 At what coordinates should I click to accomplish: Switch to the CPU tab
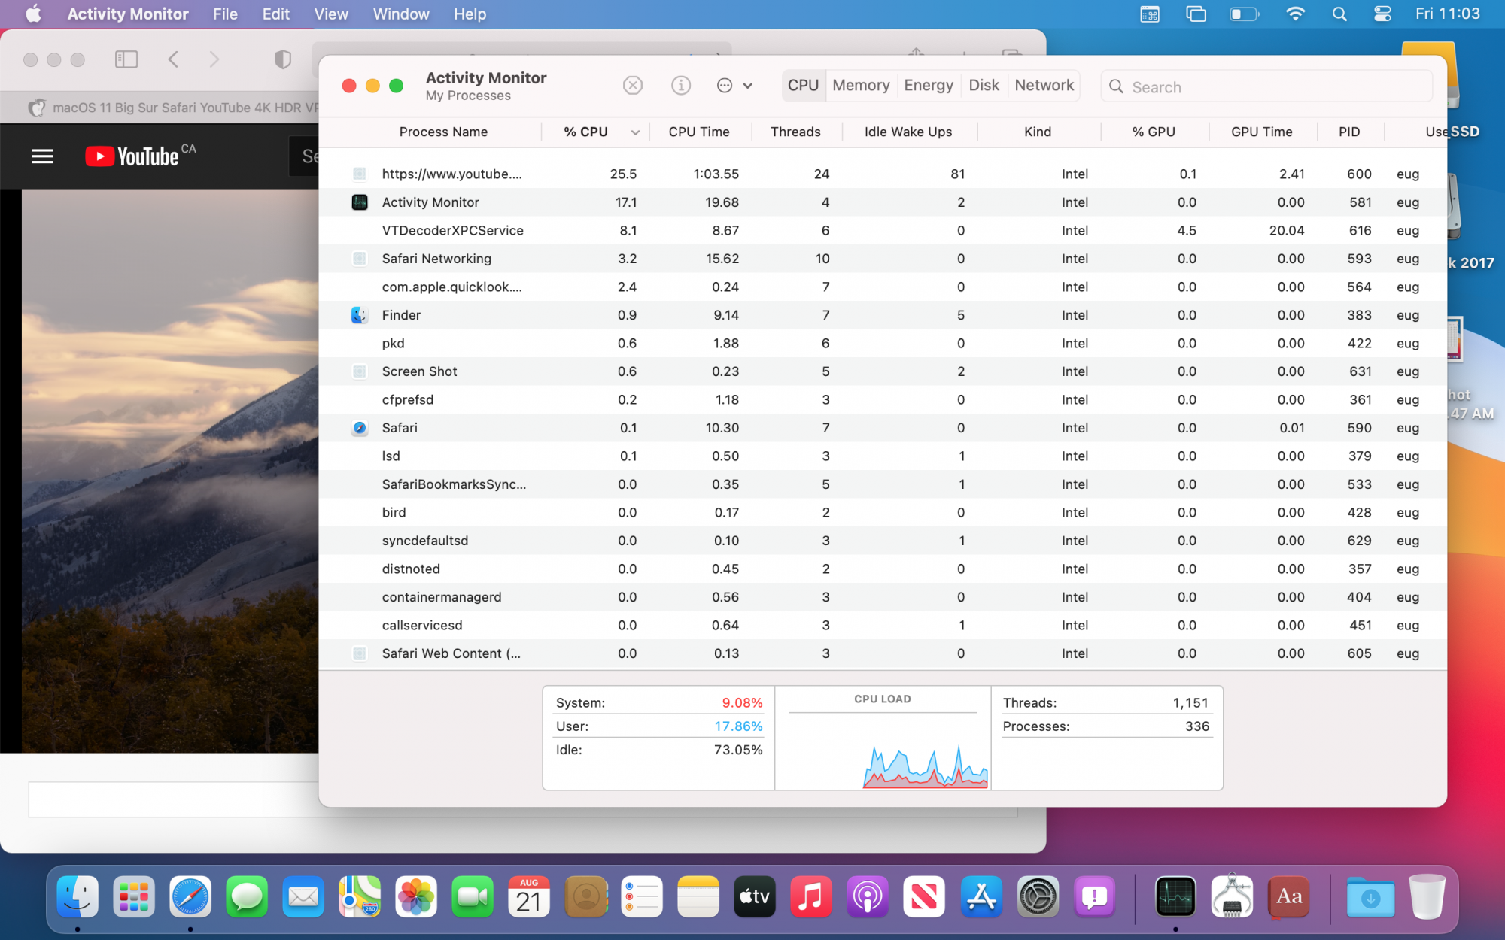tap(803, 86)
